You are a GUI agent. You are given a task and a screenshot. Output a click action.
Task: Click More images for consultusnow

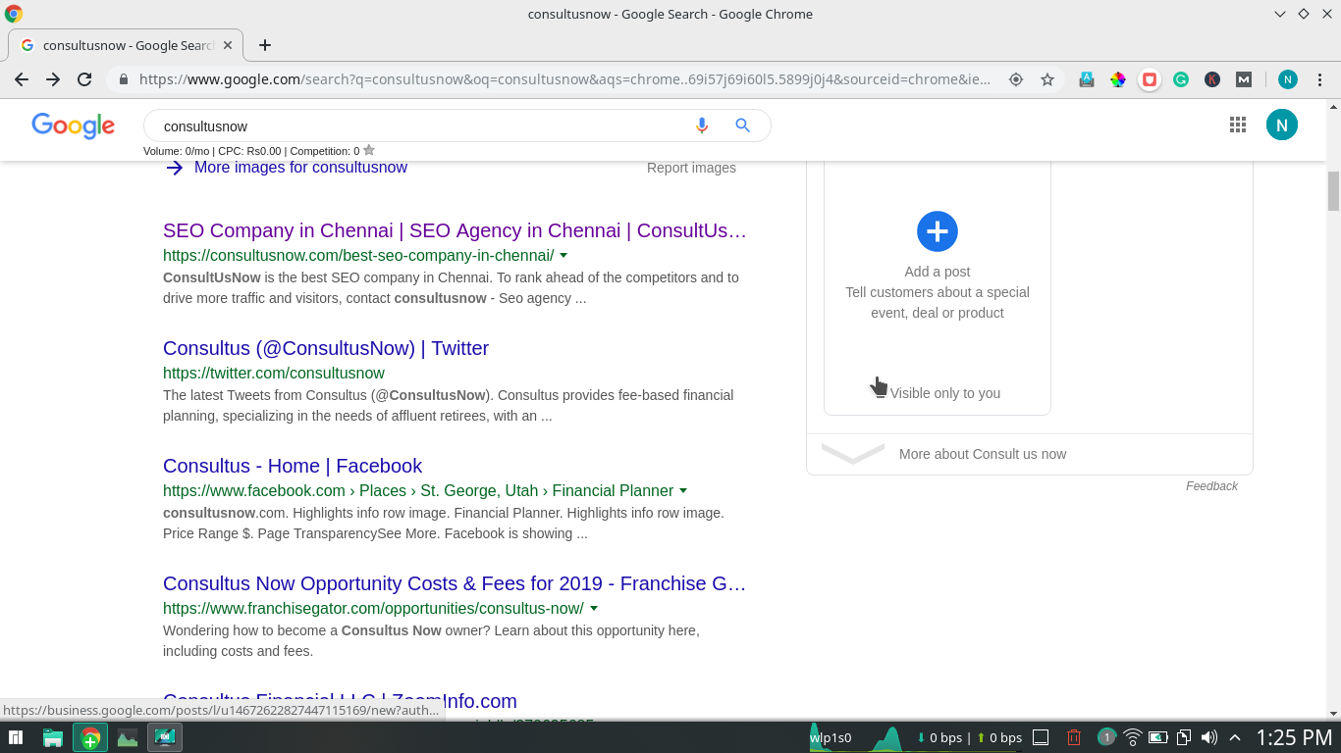click(300, 168)
